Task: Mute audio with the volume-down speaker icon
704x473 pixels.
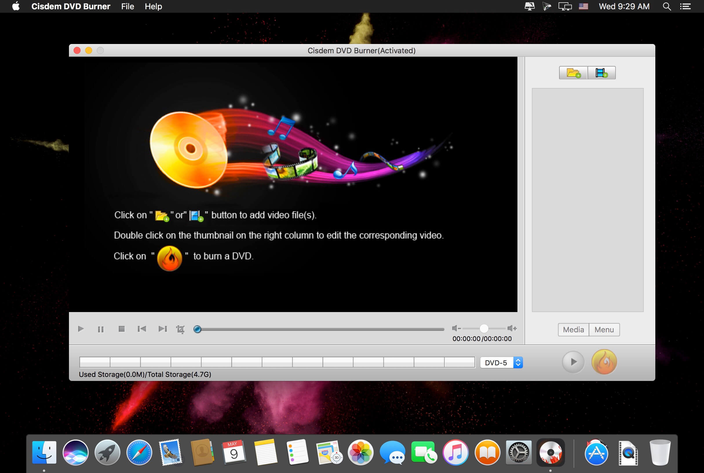Action: click(456, 329)
